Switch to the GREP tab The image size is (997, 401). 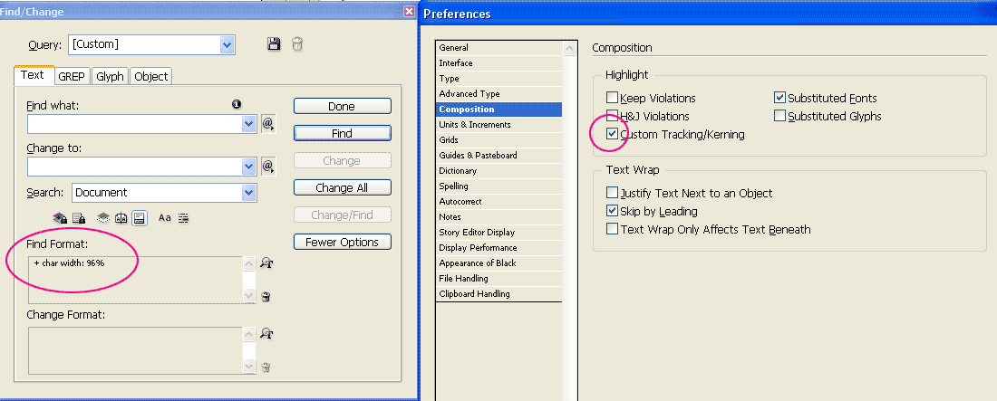coord(73,76)
